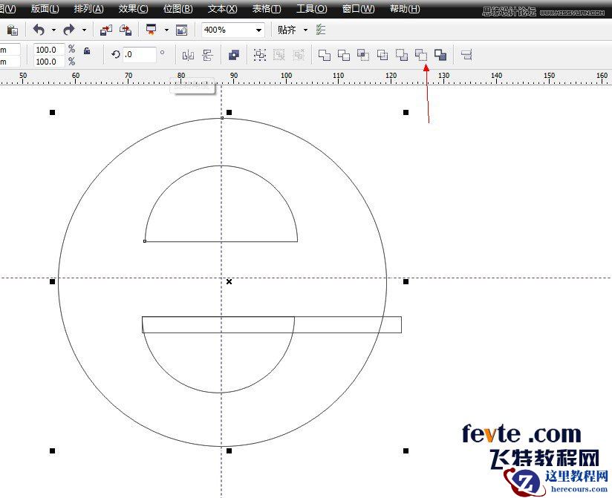Image resolution: width=612 pixels, height=498 pixels.
Task: Click inside the rotation angle input field
Action: point(137,54)
